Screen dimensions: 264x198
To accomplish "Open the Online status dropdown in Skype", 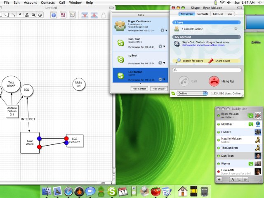I will pos(192,94).
